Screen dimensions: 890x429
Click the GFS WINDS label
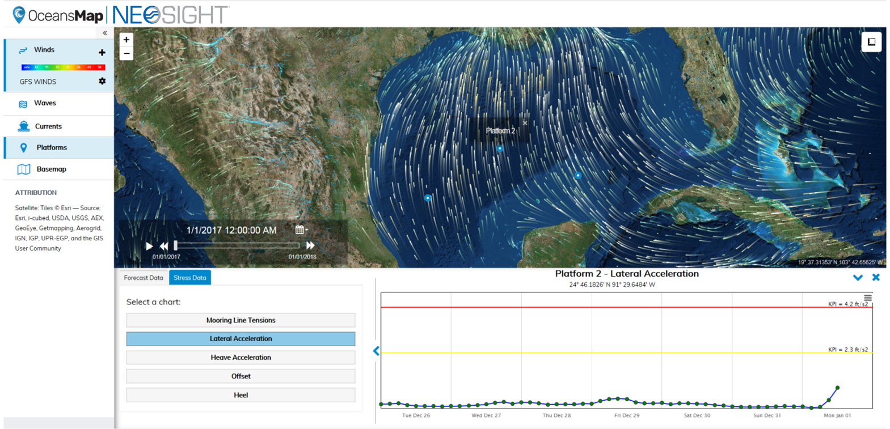click(38, 82)
